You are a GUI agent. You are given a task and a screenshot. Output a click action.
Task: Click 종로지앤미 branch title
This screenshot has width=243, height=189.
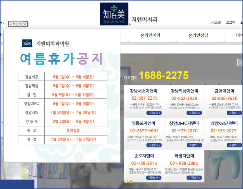pyautogui.click(x=144, y=156)
